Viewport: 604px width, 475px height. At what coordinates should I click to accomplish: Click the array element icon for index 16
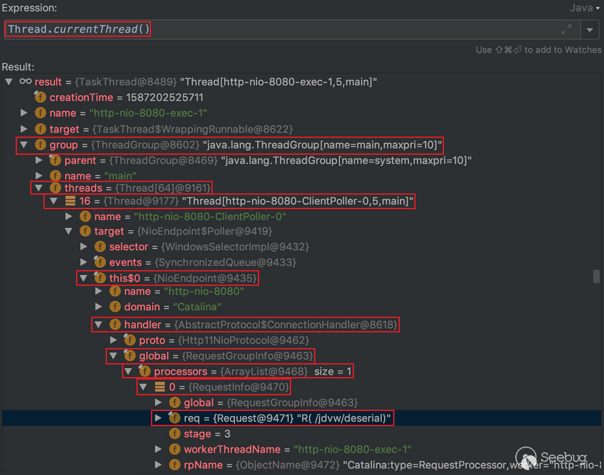70,201
